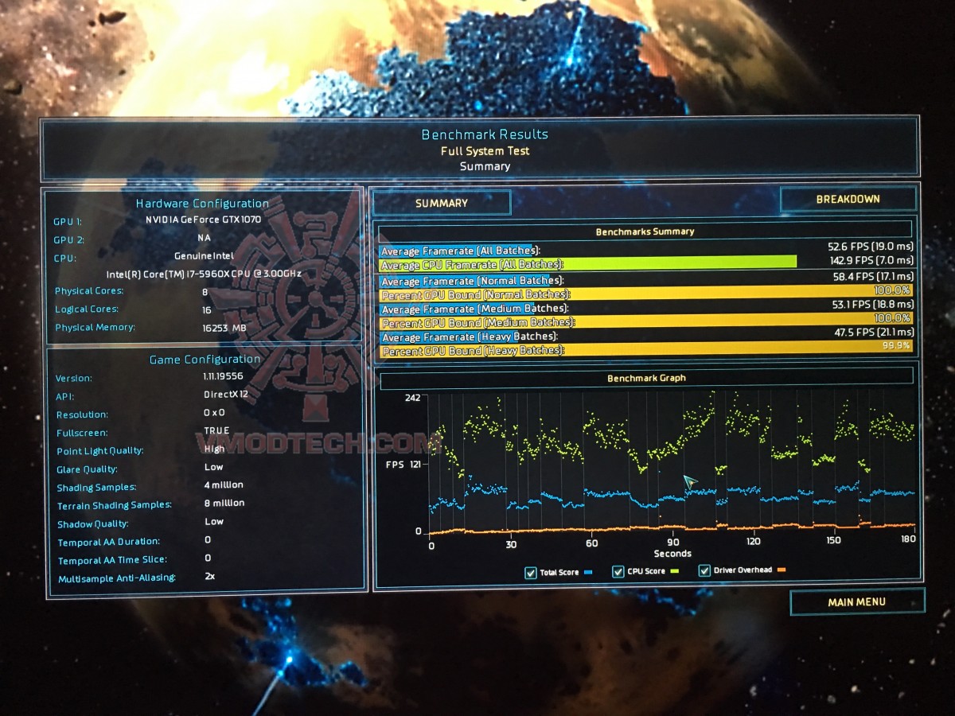Click the Resolution 0 x 0 value

(x=215, y=413)
